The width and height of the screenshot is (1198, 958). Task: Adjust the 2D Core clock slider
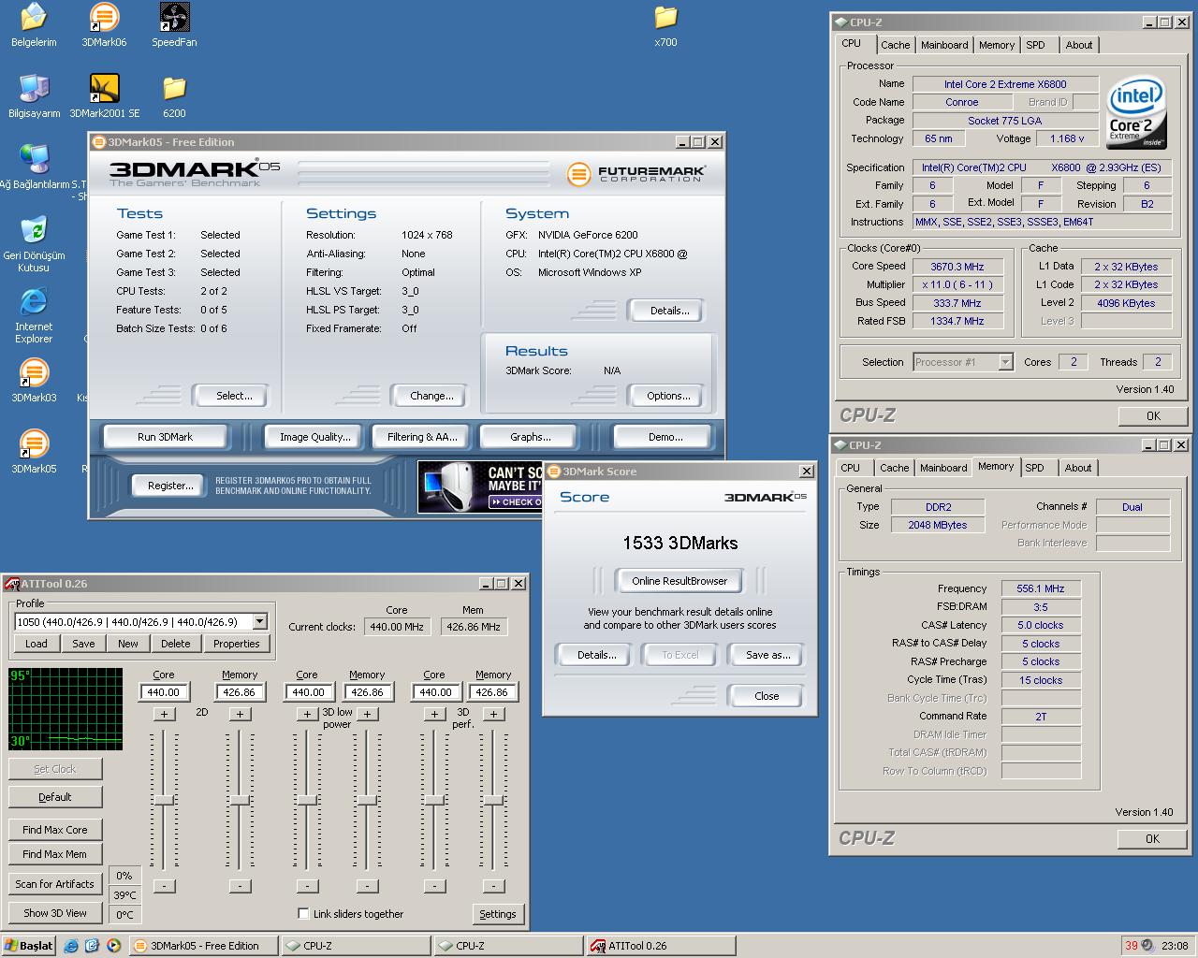point(164,801)
